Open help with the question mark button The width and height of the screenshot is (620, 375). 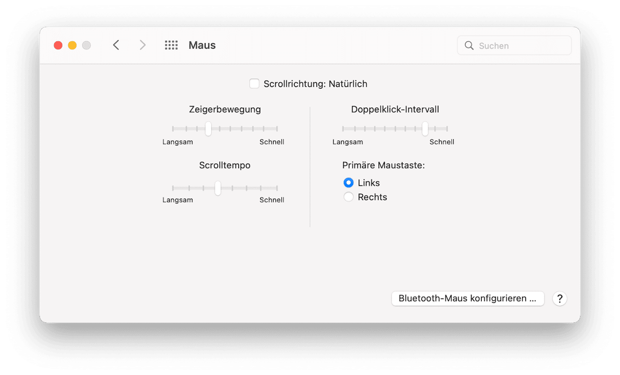(x=559, y=299)
